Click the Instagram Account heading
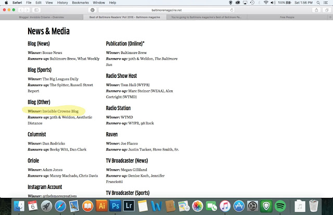 45,187
